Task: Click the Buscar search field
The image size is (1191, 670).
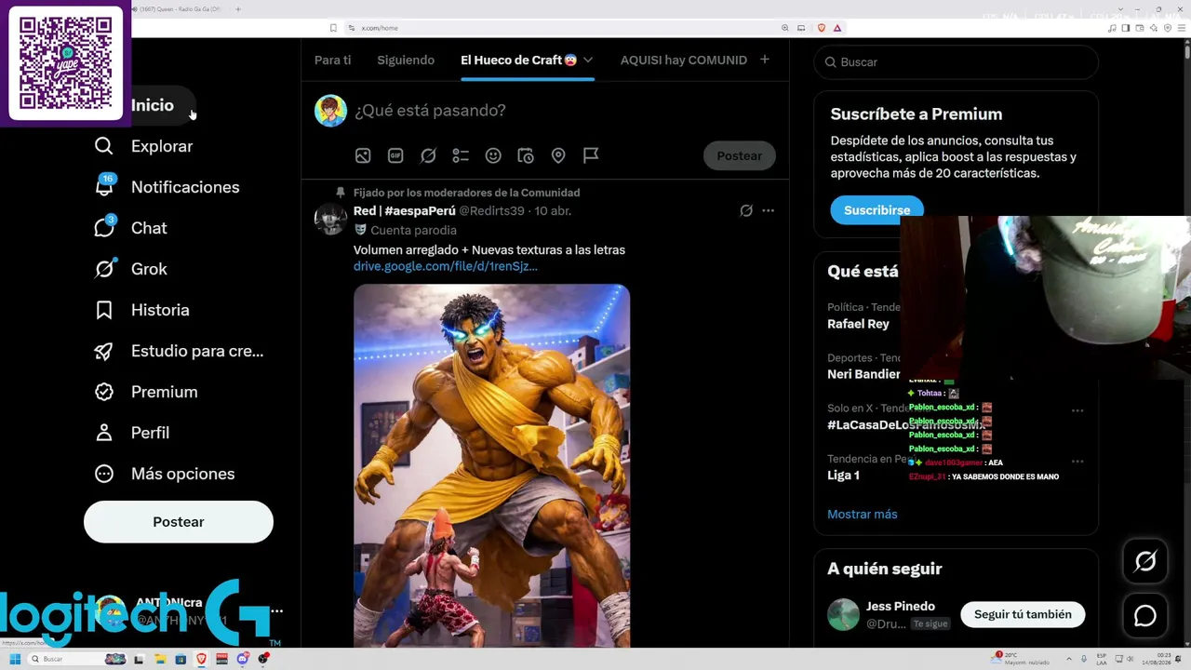Action: click(957, 62)
